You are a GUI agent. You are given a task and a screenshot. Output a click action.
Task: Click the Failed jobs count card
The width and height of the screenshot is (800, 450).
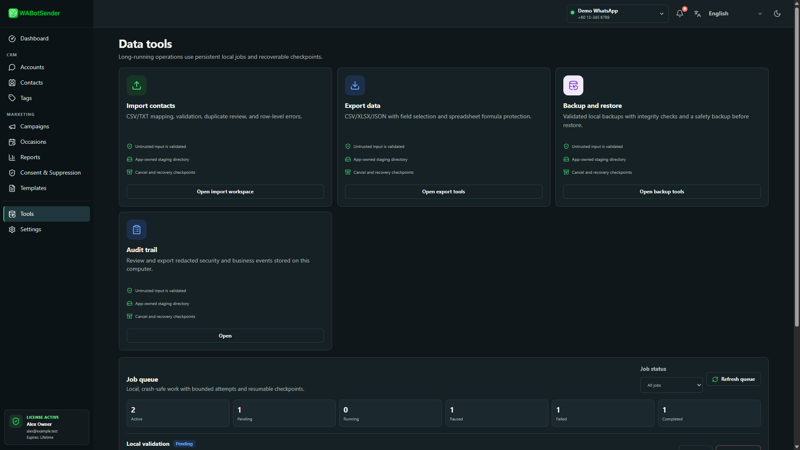[x=603, y=413]
